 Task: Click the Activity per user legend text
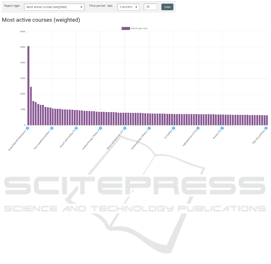tap(139, 28)
